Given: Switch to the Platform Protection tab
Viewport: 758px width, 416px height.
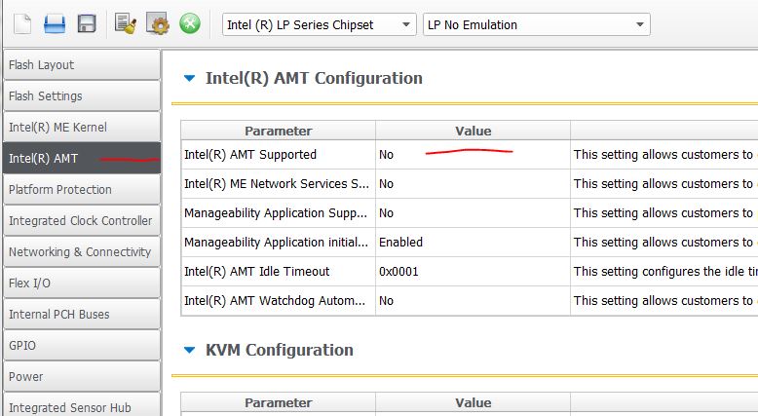Looking at the screenshot, I should pos(81,190).
